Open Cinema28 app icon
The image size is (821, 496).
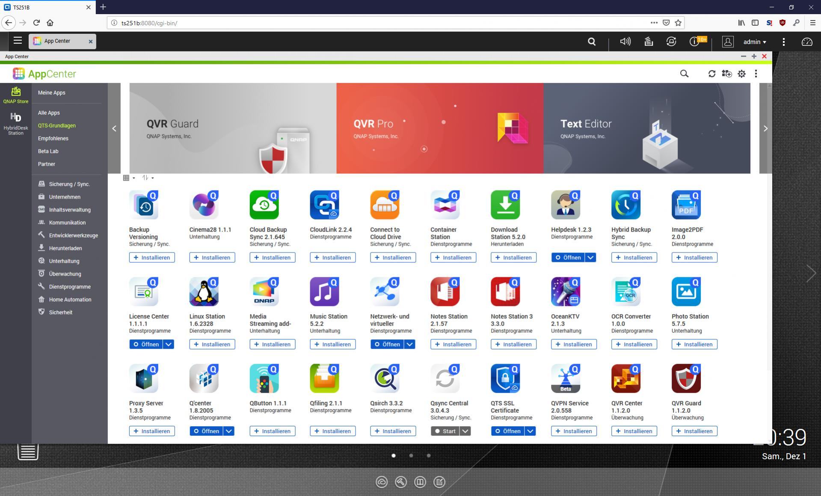tap(204, 205)
